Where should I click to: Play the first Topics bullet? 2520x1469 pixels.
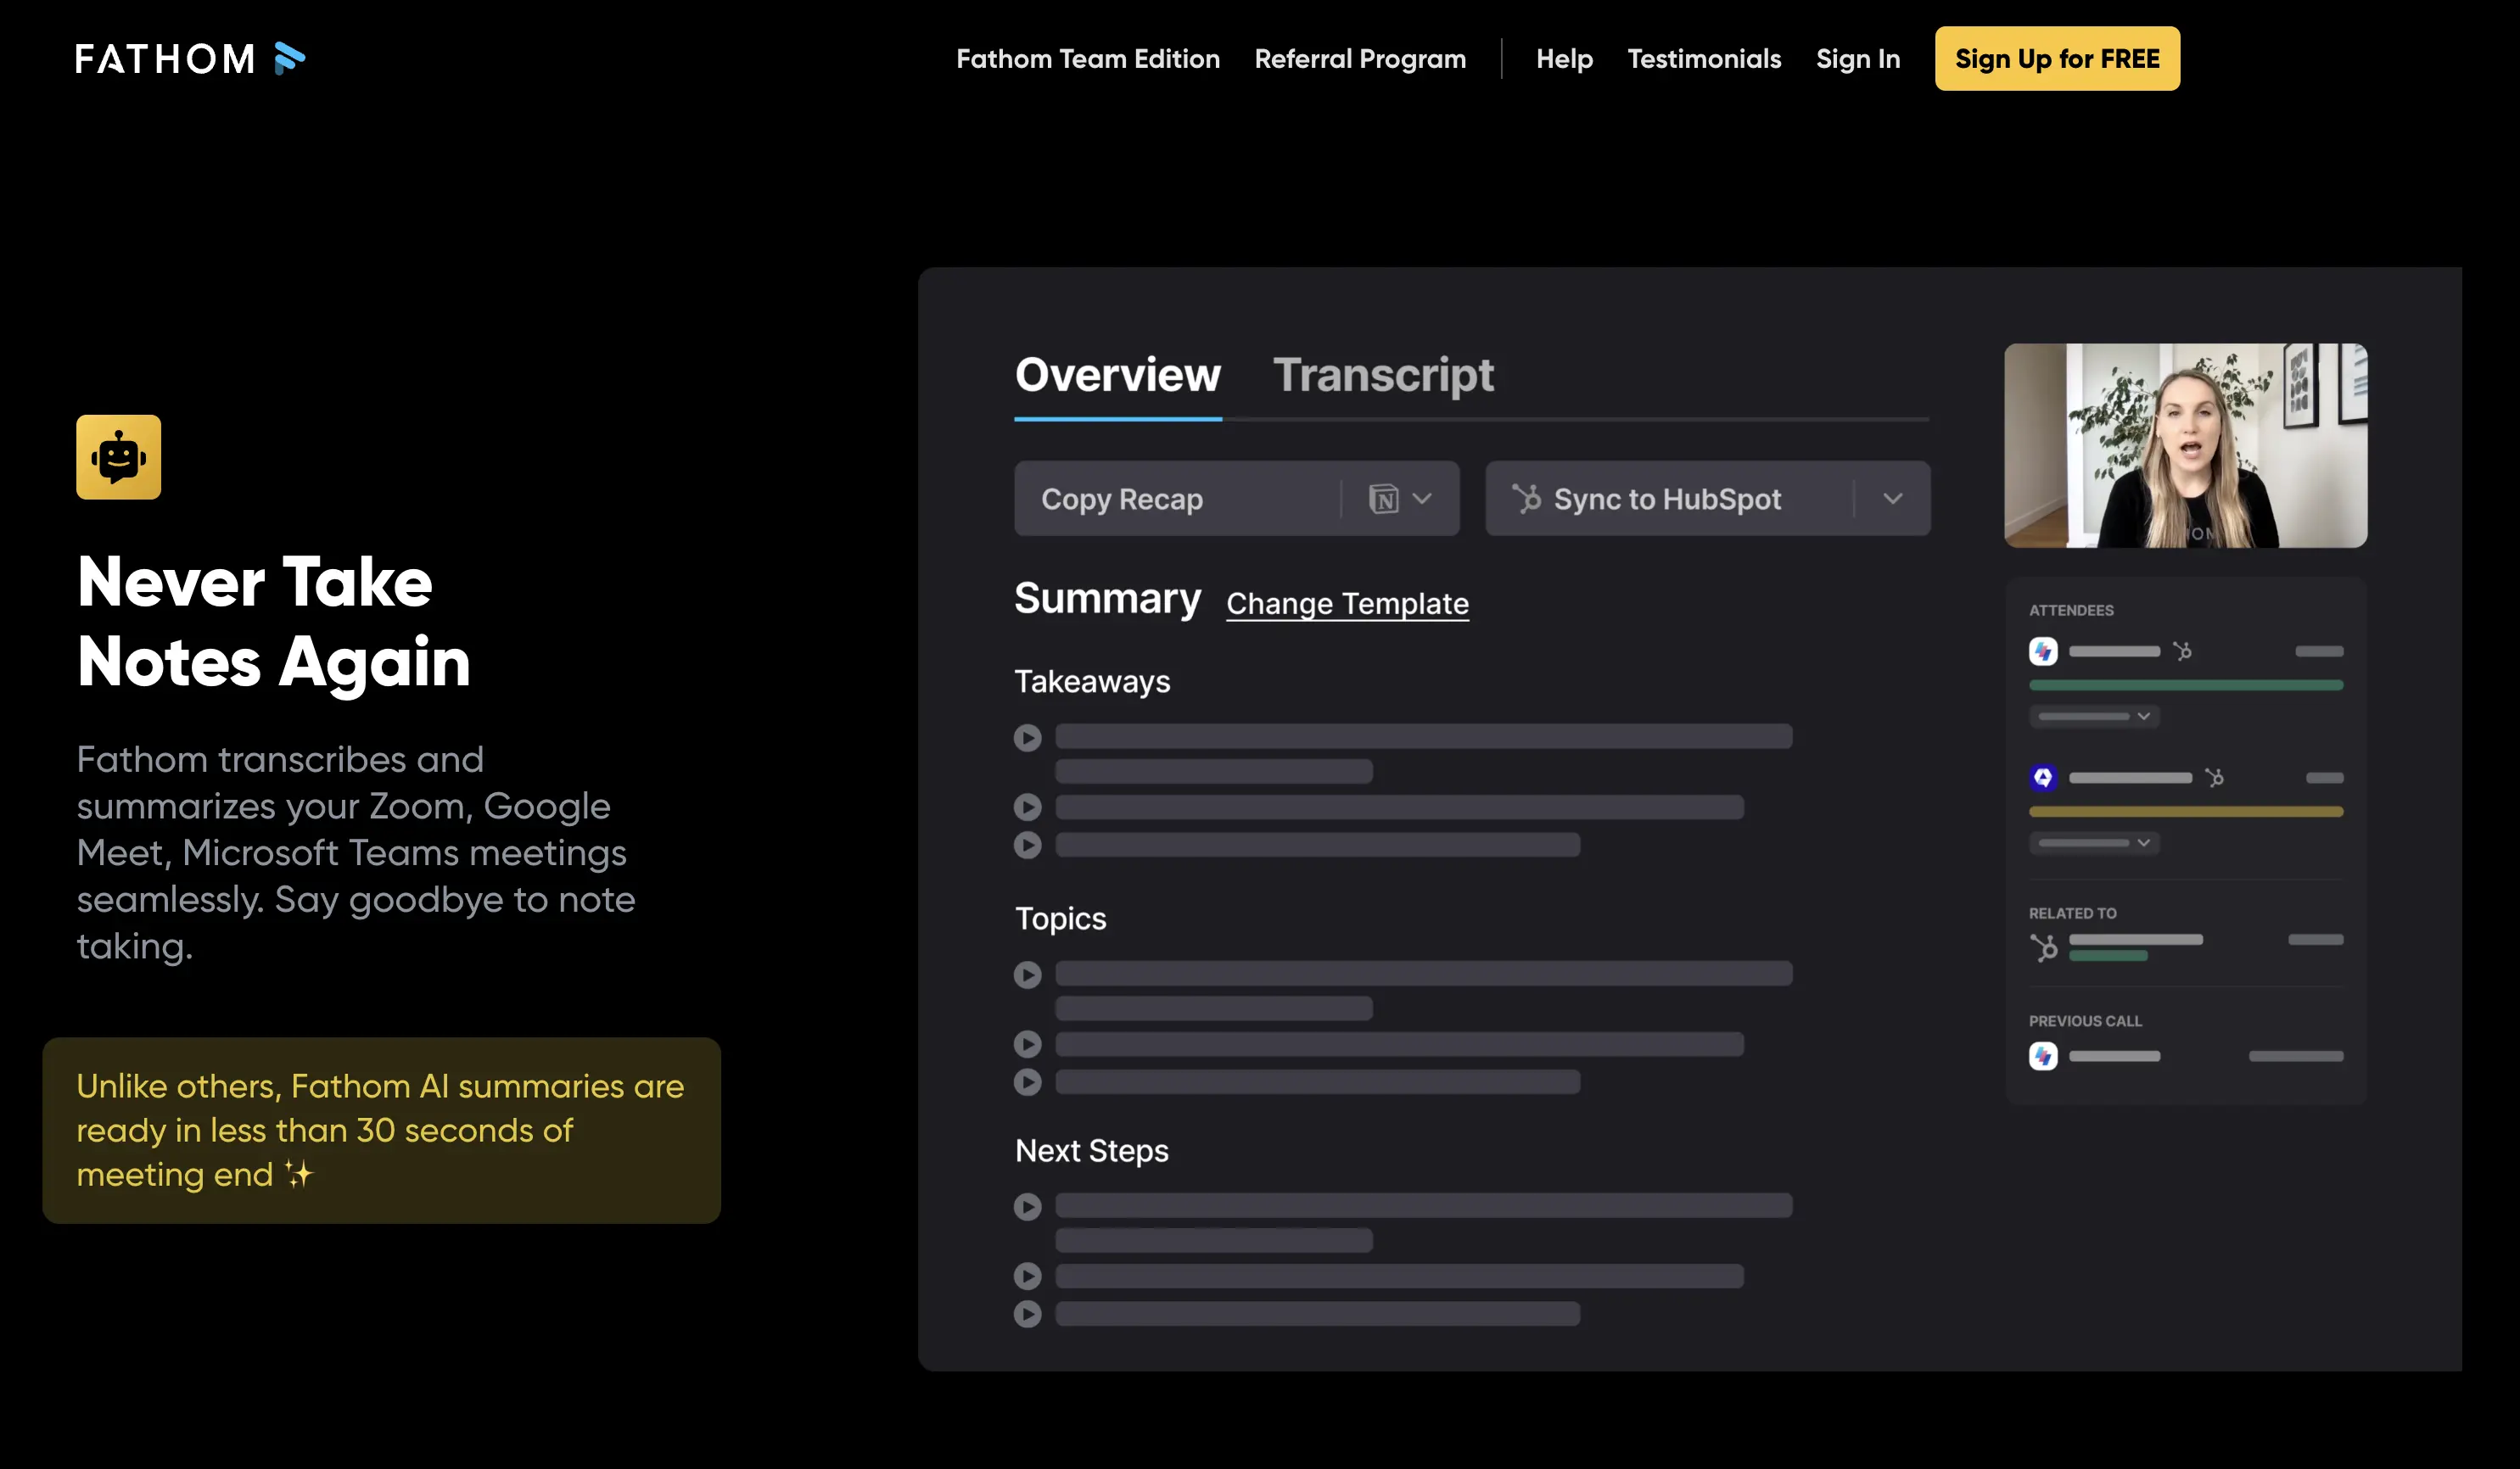1027,975
